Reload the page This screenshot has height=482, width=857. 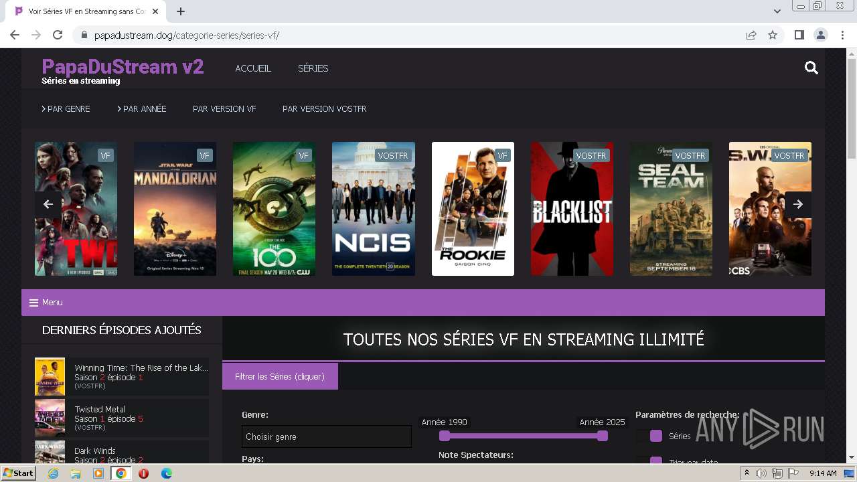tap(58, 35)
